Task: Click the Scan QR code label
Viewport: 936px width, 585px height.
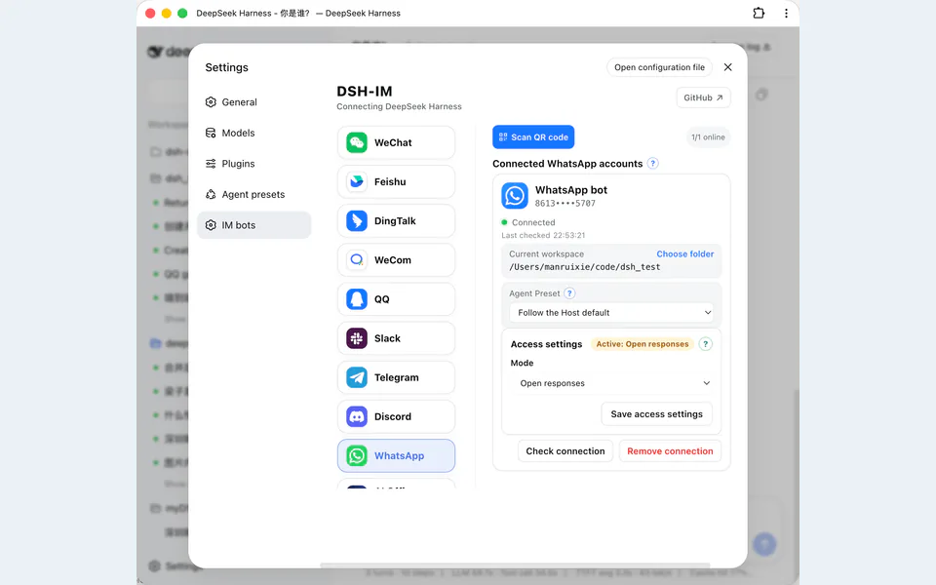Action: 539,137
